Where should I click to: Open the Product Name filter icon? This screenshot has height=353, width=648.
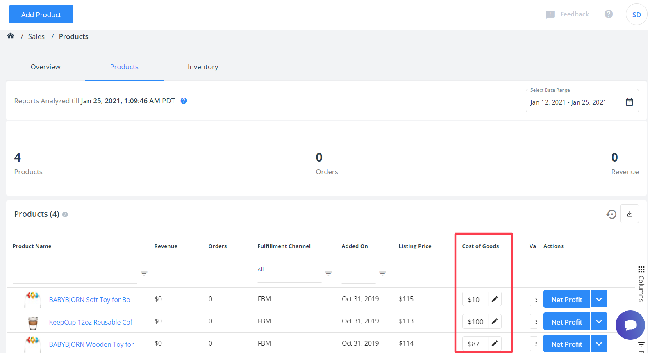(x=144, y=274)
